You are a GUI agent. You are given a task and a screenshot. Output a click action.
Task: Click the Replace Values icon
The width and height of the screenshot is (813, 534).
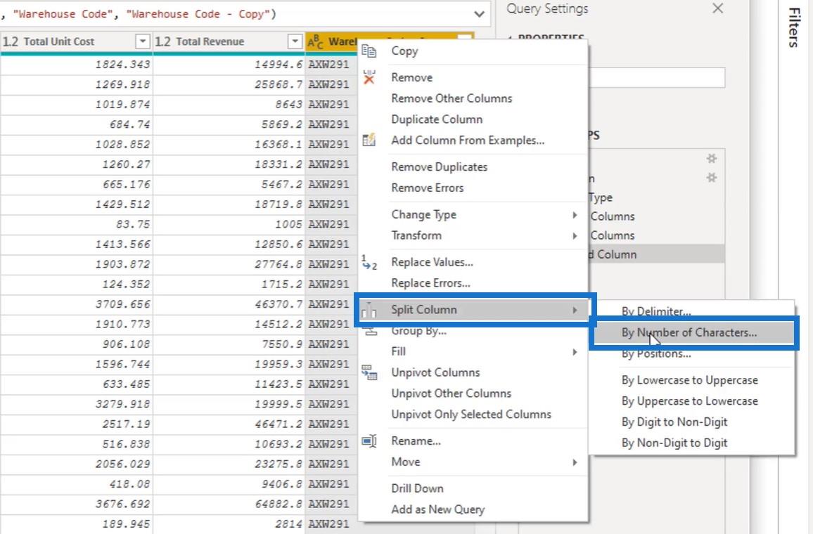click(x=369, y=262)
